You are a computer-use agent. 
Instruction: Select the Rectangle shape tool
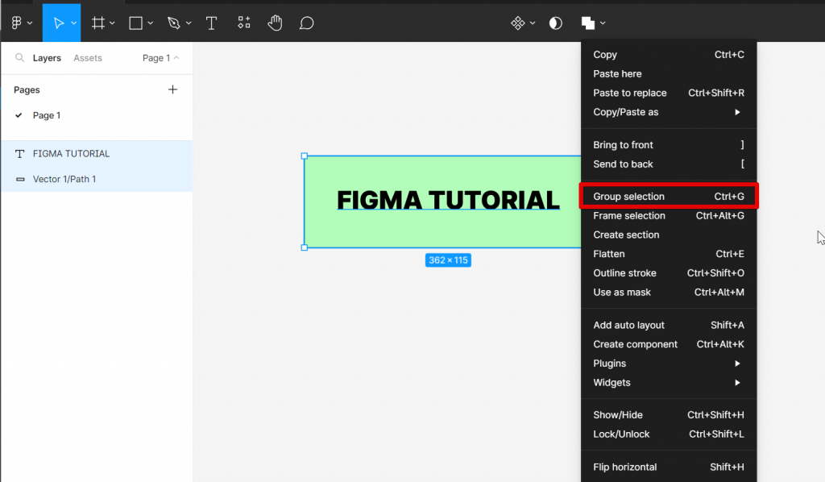click(x=135, y=23)
